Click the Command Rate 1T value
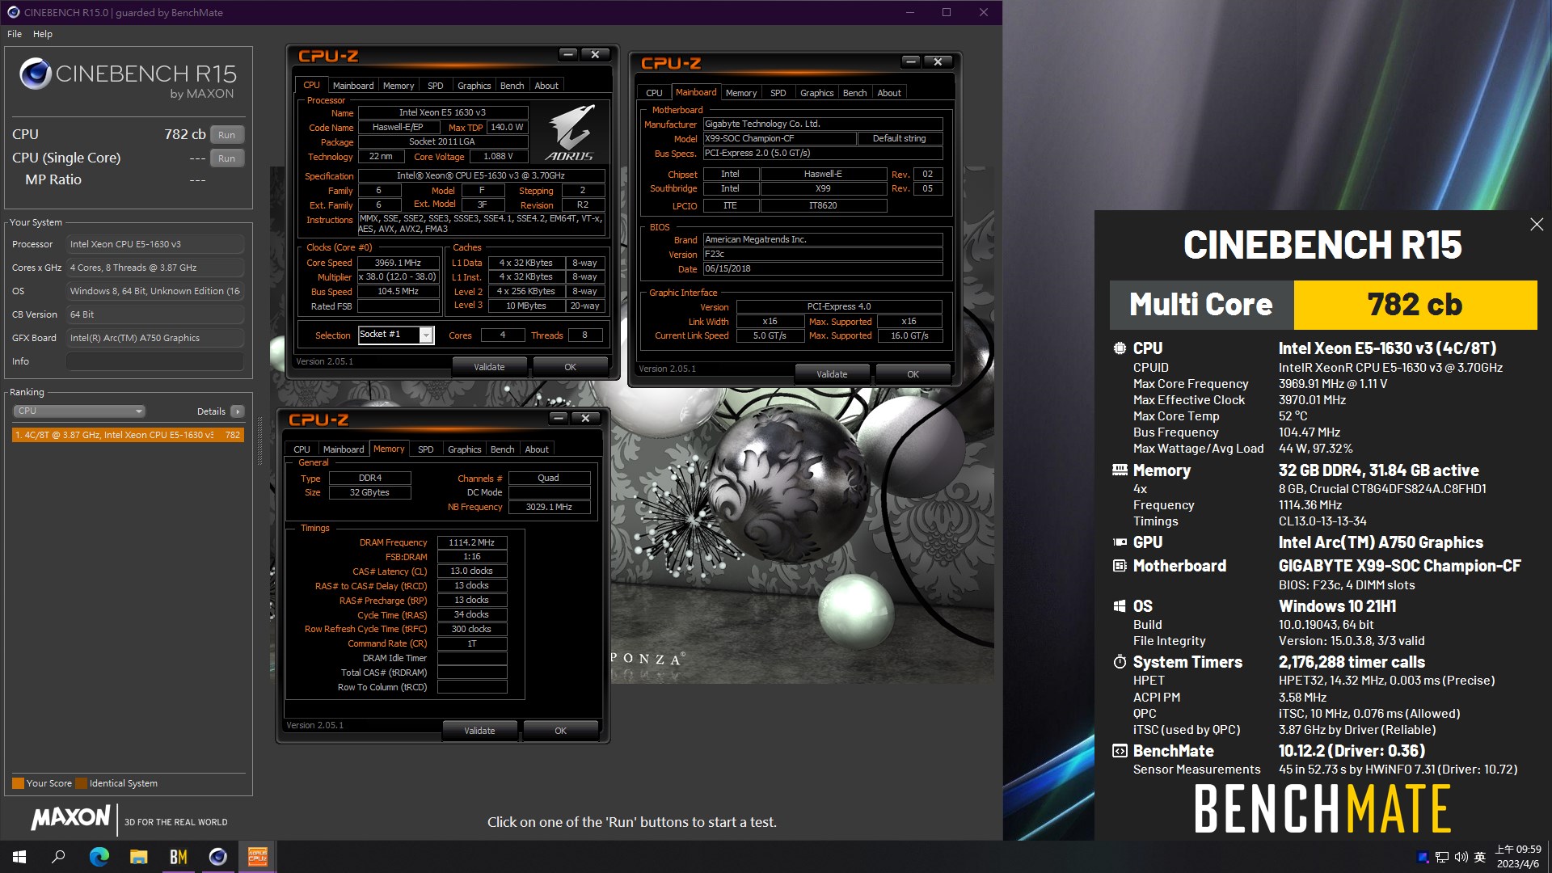This screenshot has height=873, width=1552. (x=472, y=643)
